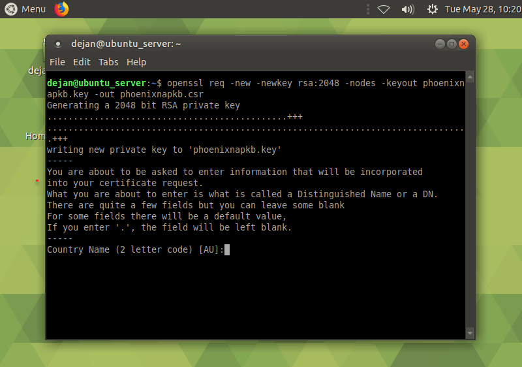Click the line 'There are quite a few fields'
This screenshot has width=522, height=367.
point(196,205)
